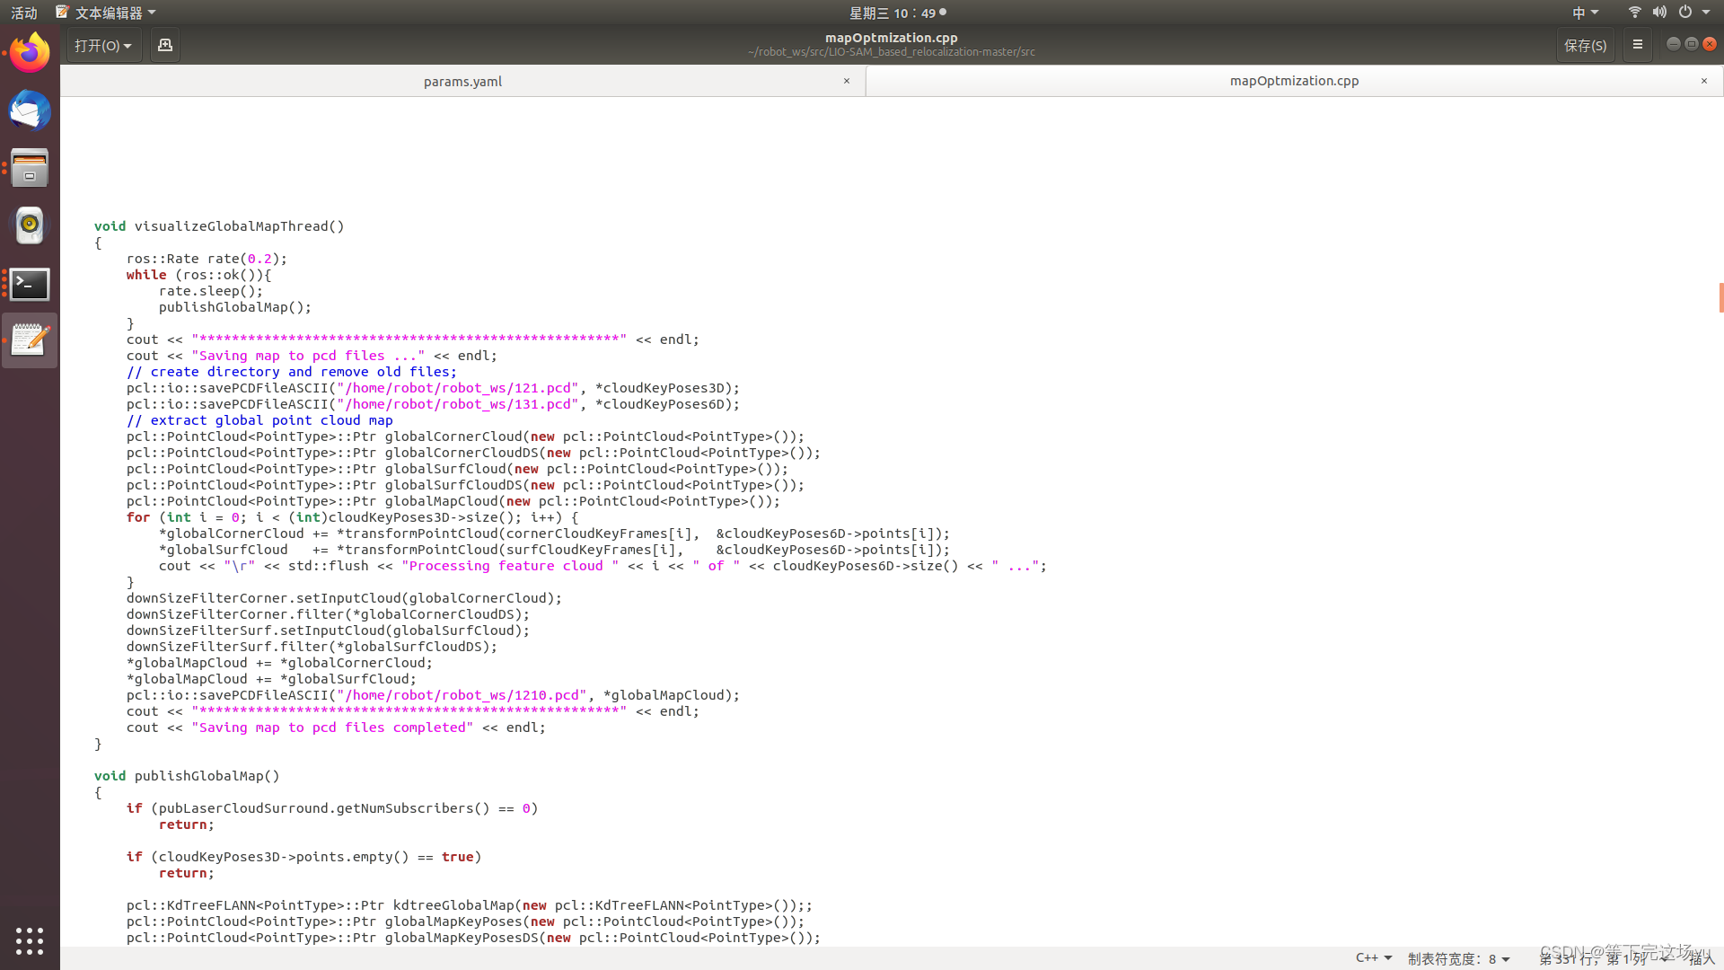
Task: Open the C++ language selector dropdown
Action: click(x=1374, y=958)
